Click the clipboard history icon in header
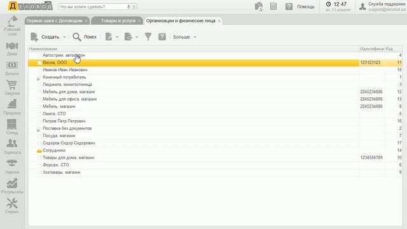Viewport: 407px width, 229px height. [x=259, y=6]
